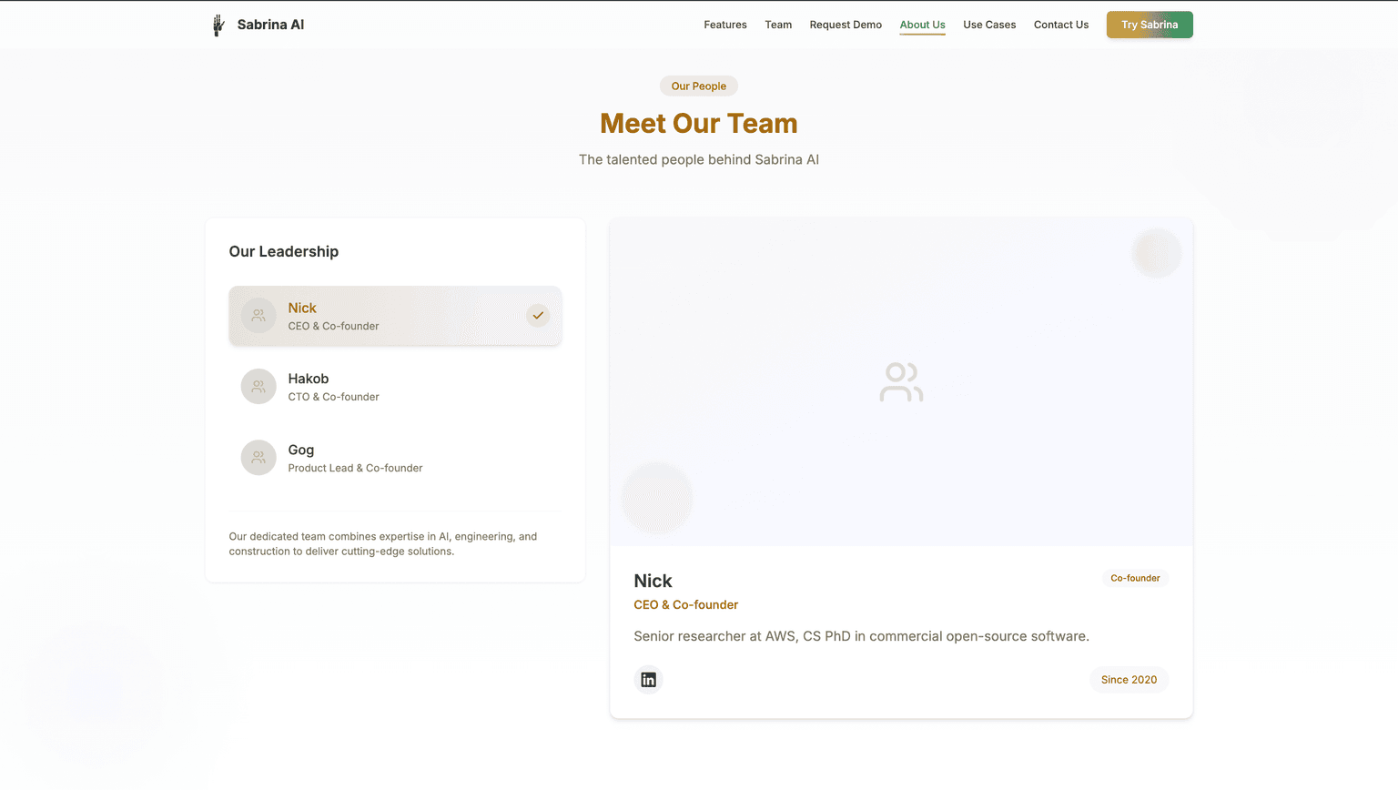
Task: Click the Sabrina AI brand name
Action: tap(270, 25)
